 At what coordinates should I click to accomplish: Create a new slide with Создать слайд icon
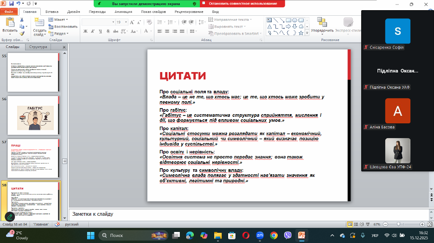pyautogui.click(x=39, y=23)
